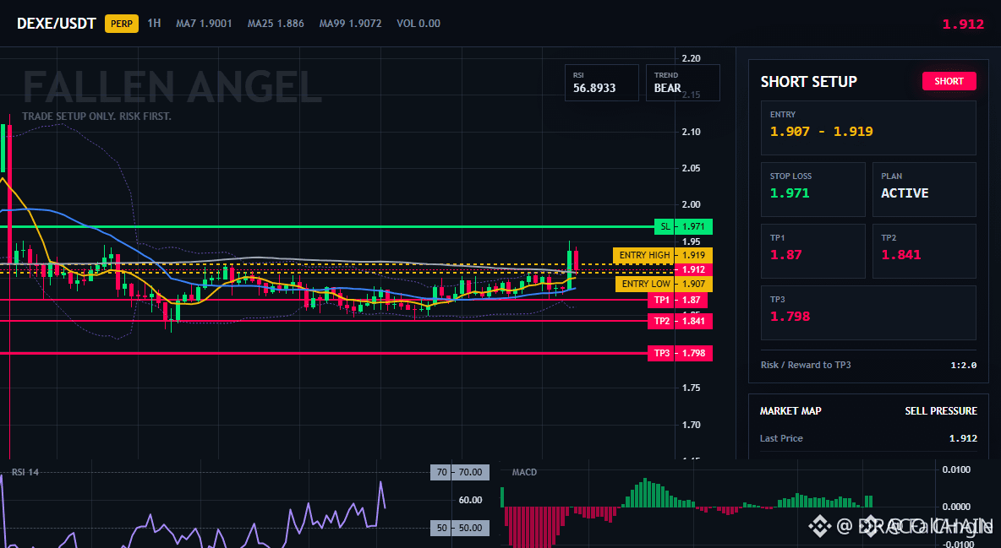Click the STOP LOSS 1.971 card
1001x548 pixels.
[812, 189]
